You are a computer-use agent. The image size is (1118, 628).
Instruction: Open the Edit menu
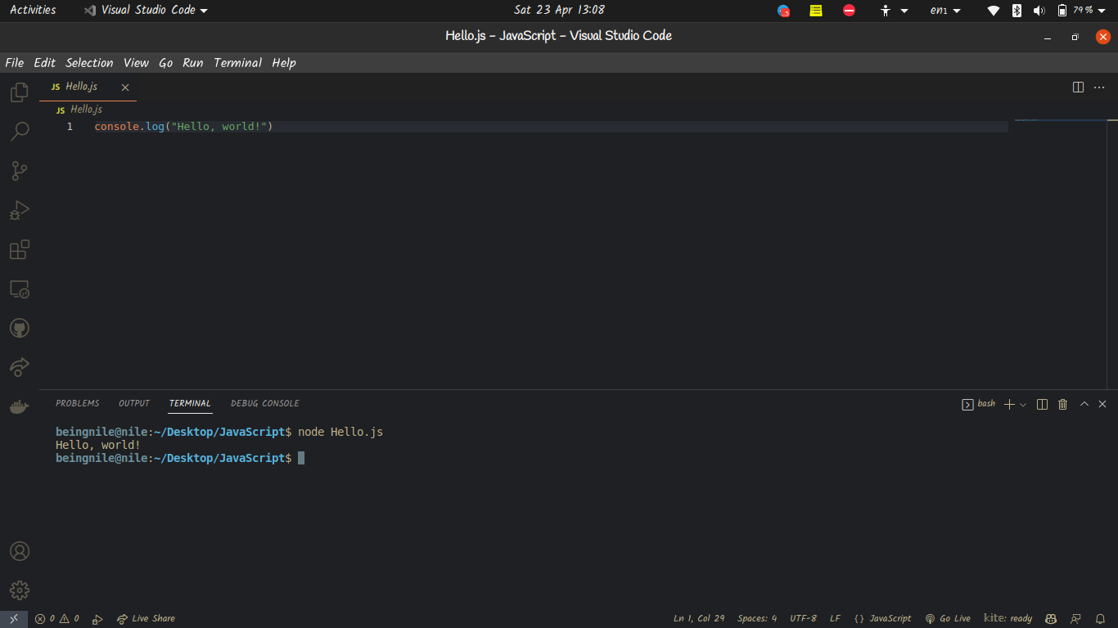pyautogui.click(x=45, y=63)
